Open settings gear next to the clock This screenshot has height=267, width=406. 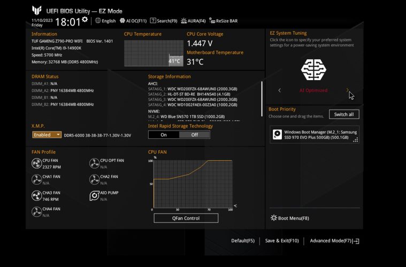(x=85, y=20)
